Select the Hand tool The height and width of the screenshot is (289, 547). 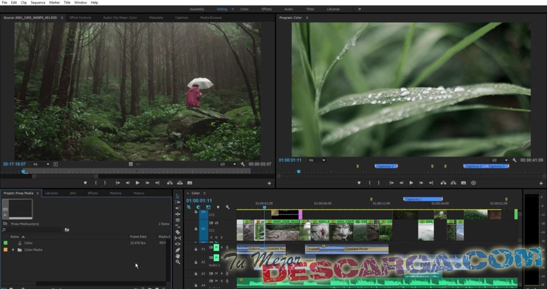coord(178,256)
